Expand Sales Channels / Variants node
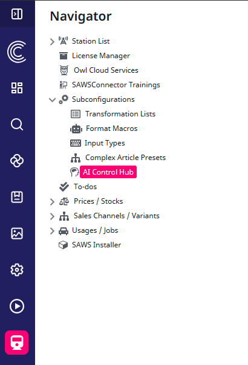248x365 pixels. click(52, 216)
